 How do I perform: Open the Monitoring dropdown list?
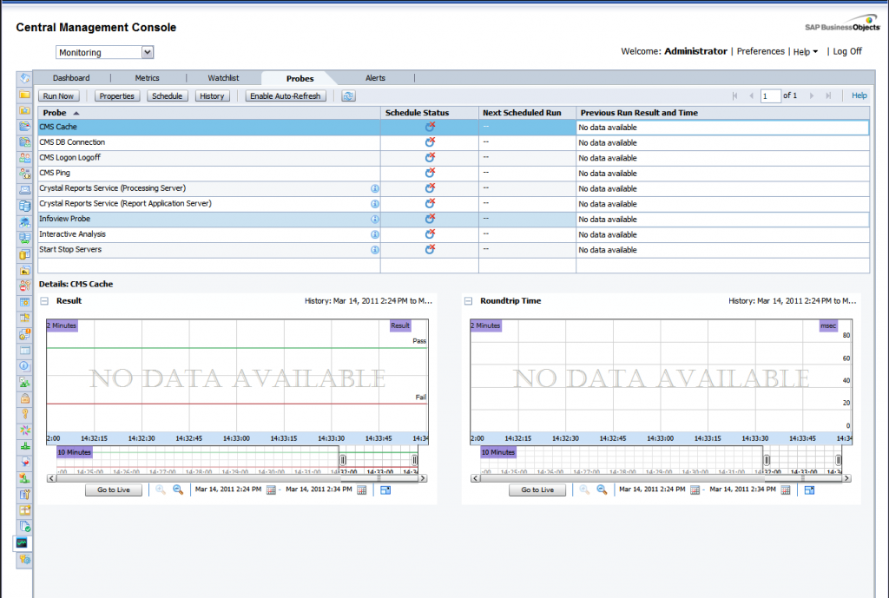click(148, 52)
